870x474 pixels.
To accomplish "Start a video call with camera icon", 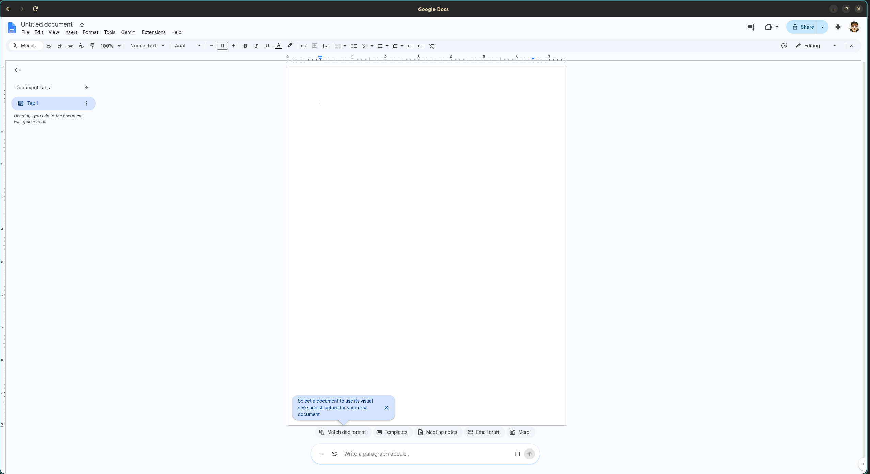I will (769, 27).
